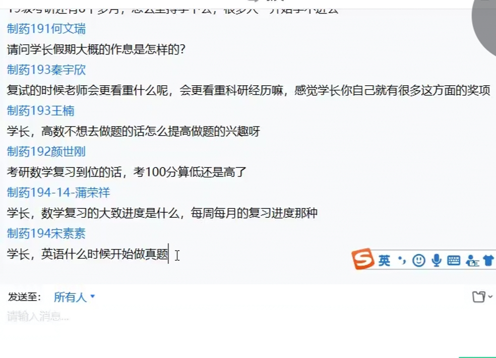496x358 pixels.
Task: Toggle the 英 English/Chinese input mode
Action: click(384, 261)
